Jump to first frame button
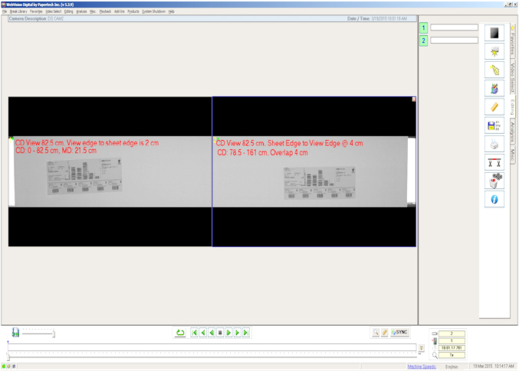This screenshot has width=519, height=371. click(x=194, y=333)
